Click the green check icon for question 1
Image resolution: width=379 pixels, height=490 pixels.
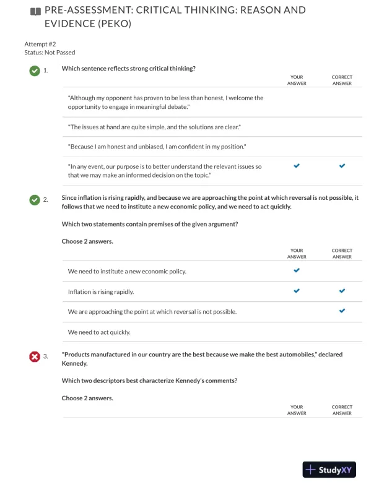pyautogui.click(x=35, y=71)
